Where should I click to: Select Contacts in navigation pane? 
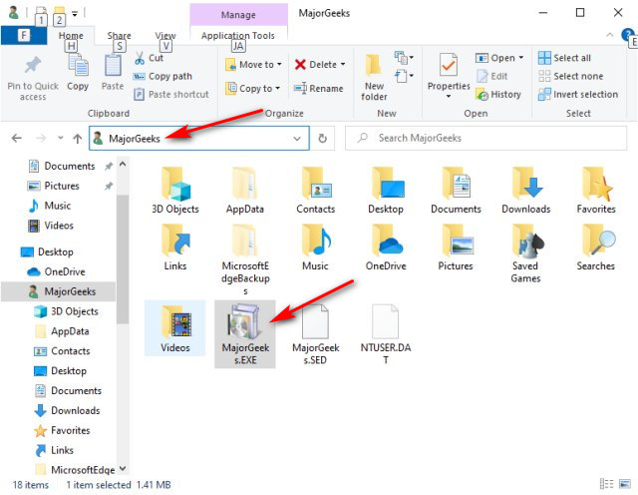[62, 351]
